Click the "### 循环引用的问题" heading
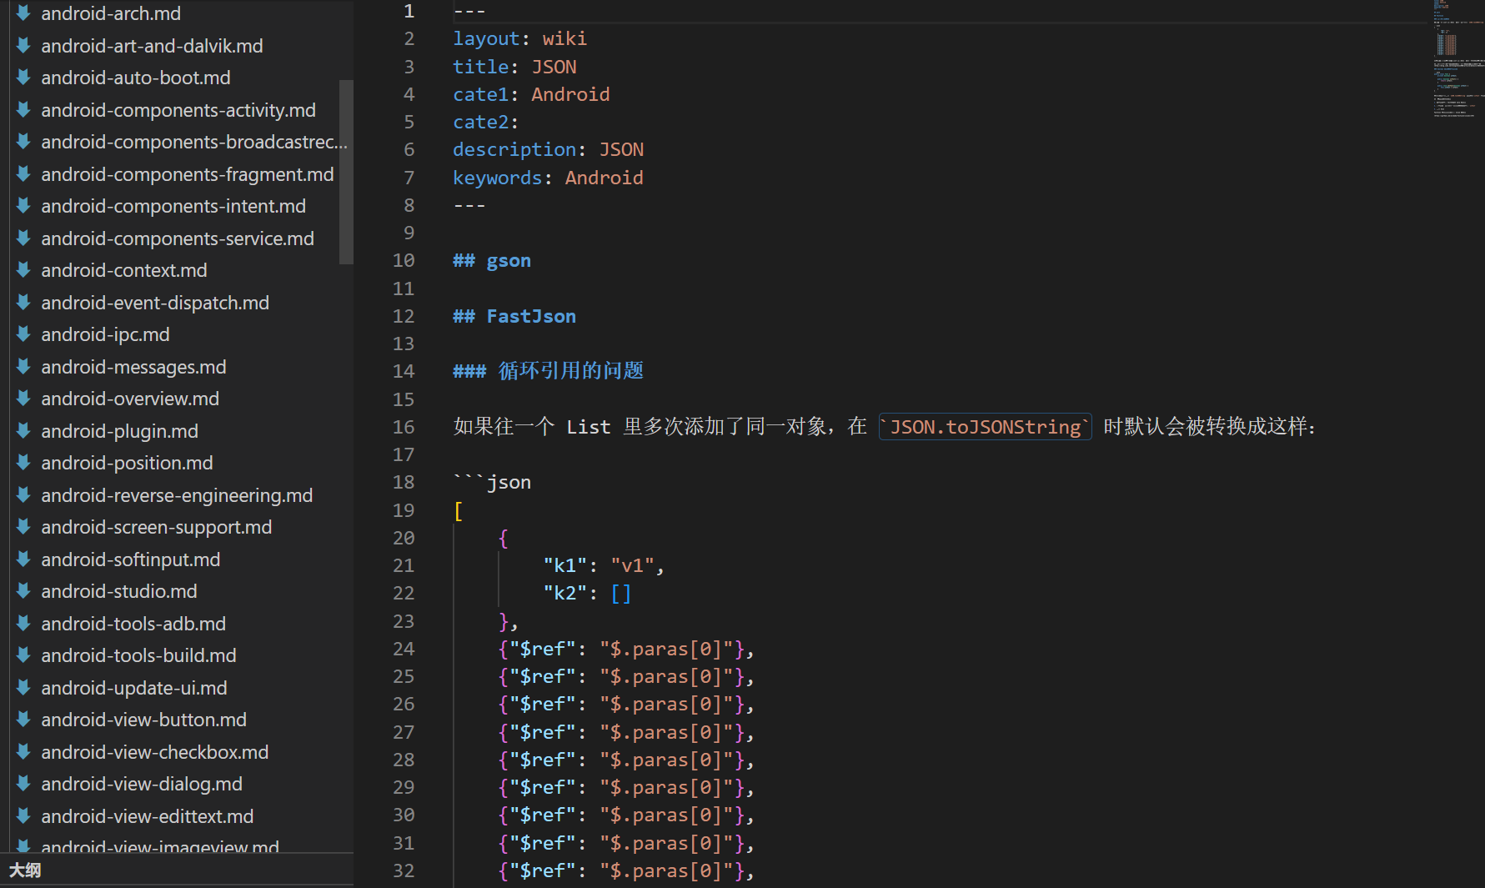 click(x=548, y=371)
